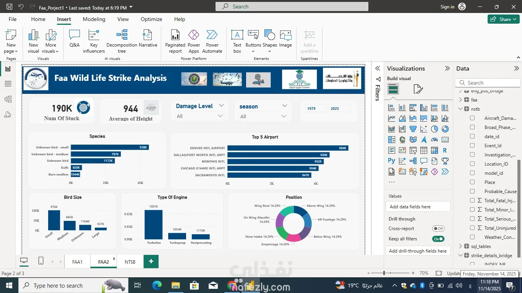This screenshot has width=522, height=293.
Task: Collapse the Data pane
Action: [x=517, y=69]
